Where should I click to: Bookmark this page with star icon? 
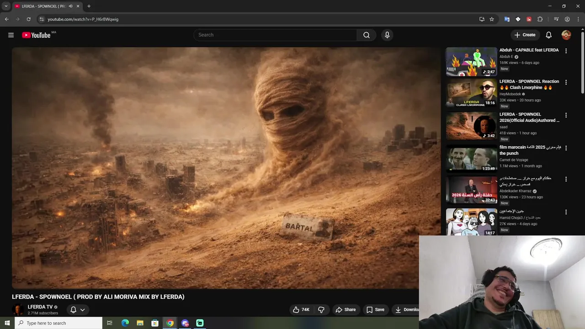point(492,19)
